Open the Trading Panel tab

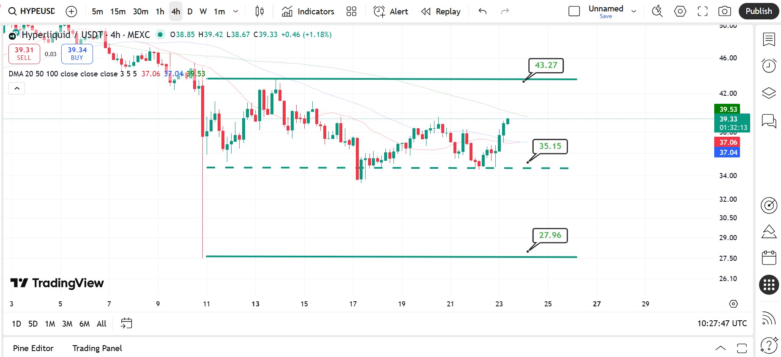97,348
